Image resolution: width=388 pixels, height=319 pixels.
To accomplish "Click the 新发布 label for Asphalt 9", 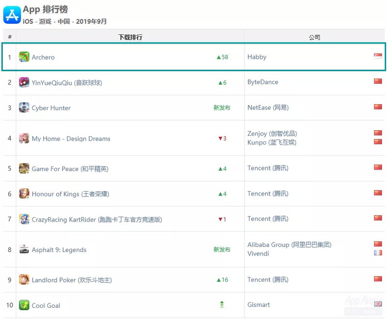I will (x=222, y=249).
